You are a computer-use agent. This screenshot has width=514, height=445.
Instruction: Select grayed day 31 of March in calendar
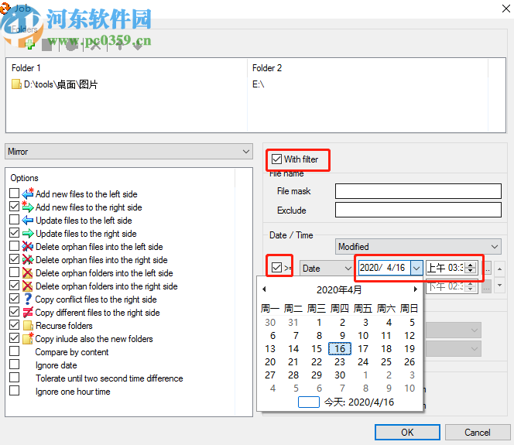293,323
